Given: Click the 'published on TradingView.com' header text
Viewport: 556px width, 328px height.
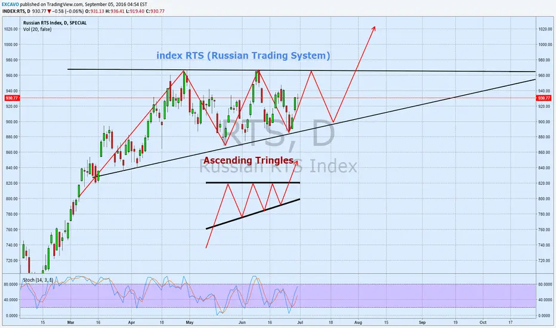Looking at the screenshot, I should click(51, 5).
